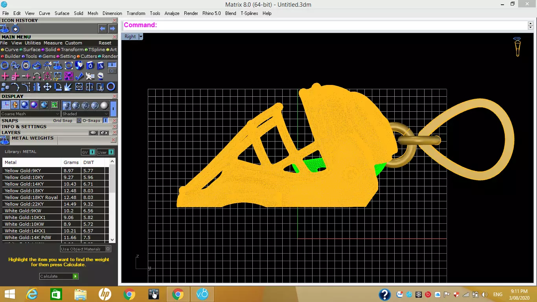The image size is (537, 302).
Task: Click the Calculate button
Action: click(x=59, y=276)
